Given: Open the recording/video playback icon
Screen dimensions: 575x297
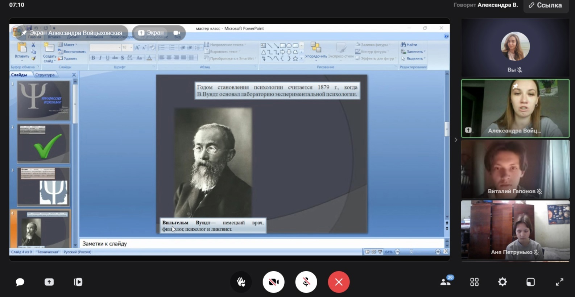Looking at the screenshot, I should (x=78, y=282).
